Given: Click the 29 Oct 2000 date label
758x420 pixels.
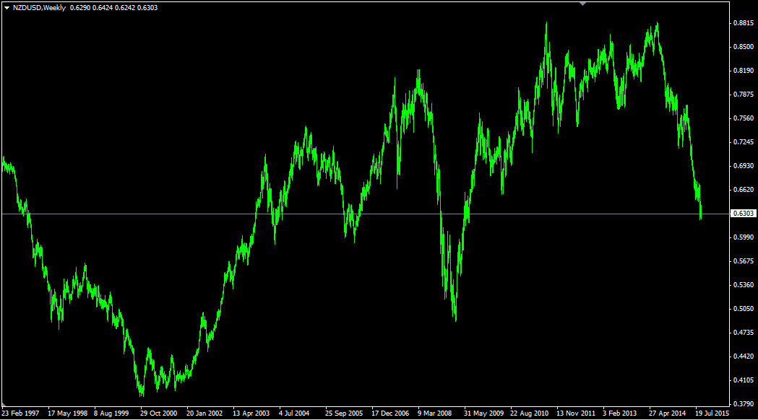Looking at the screenshot, I should tap(158, 414).
